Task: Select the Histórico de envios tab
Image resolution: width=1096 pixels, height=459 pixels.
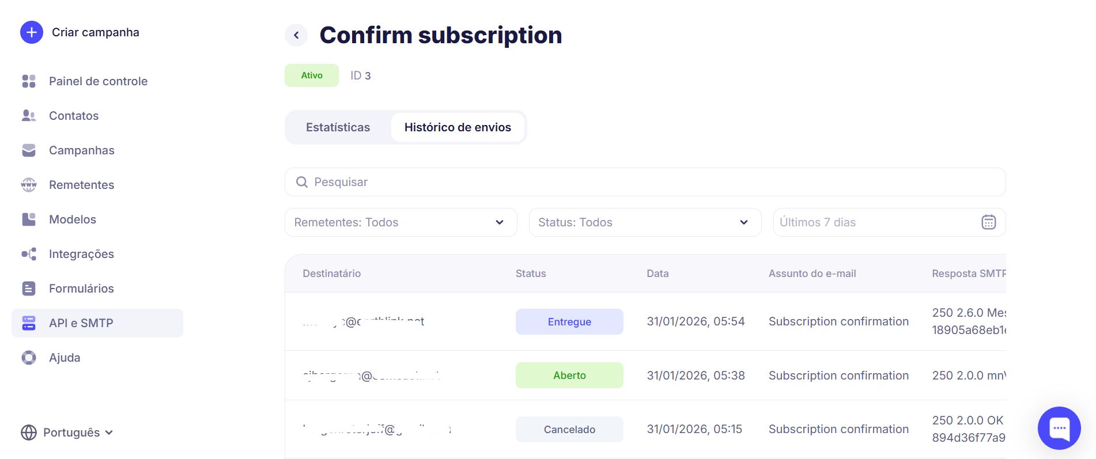Action: coord(458,127)
